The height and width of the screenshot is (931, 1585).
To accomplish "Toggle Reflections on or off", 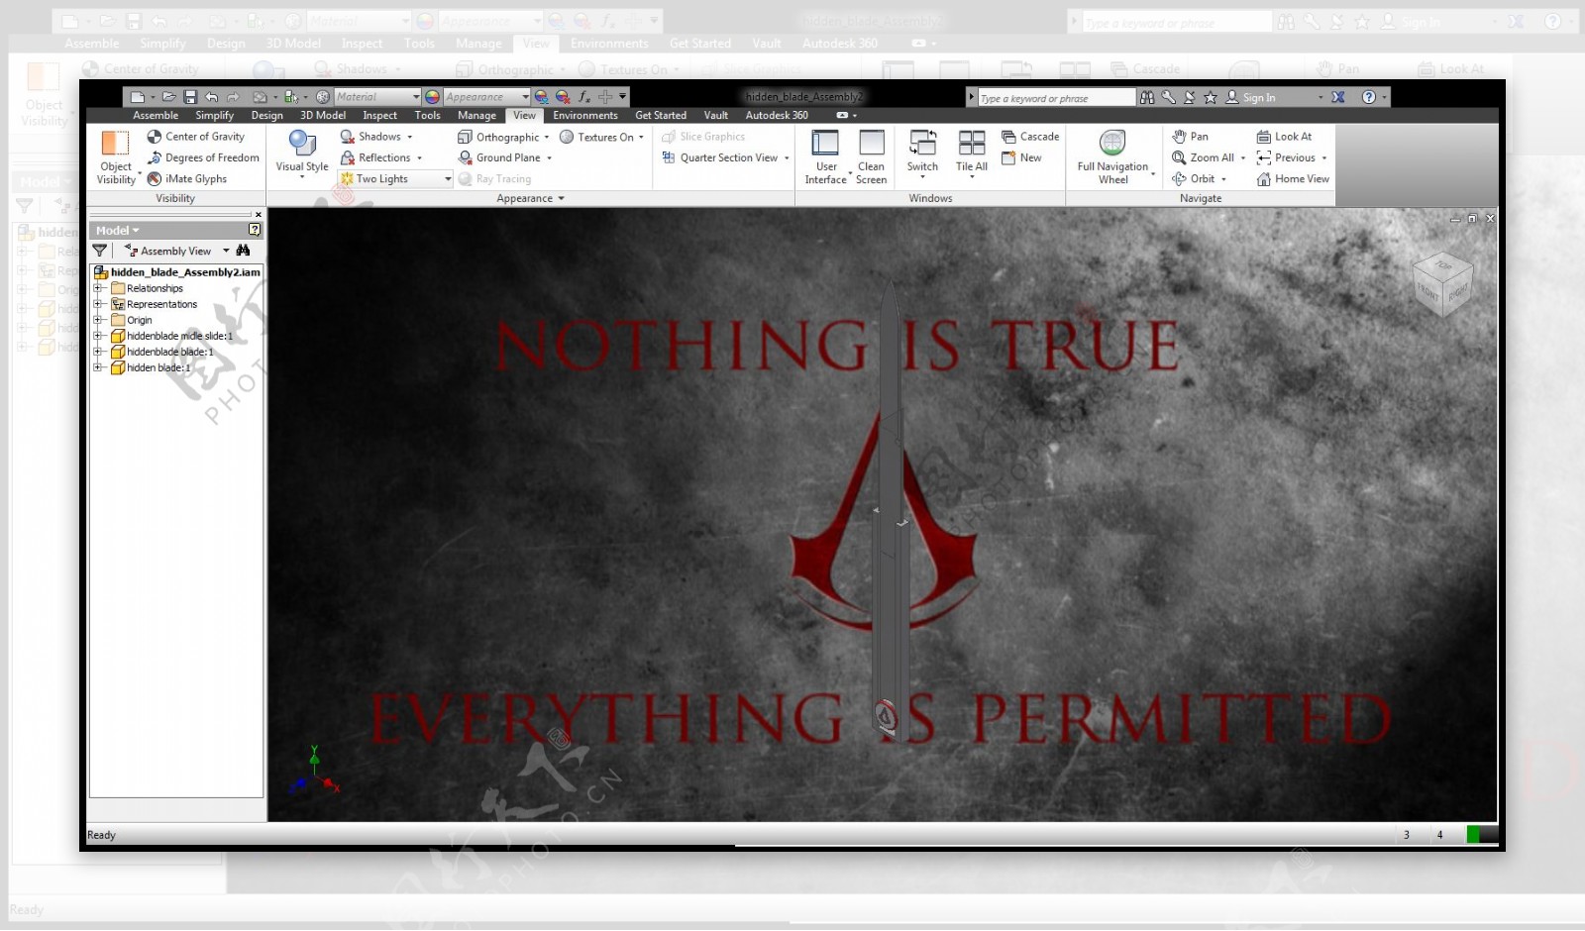I will (375, 157).
